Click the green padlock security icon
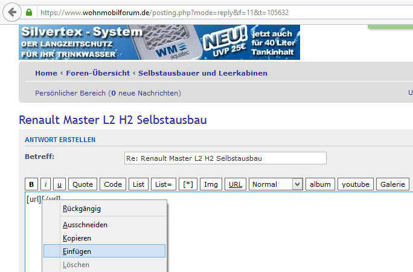The image size is (413, 272). tap(29, 12)
